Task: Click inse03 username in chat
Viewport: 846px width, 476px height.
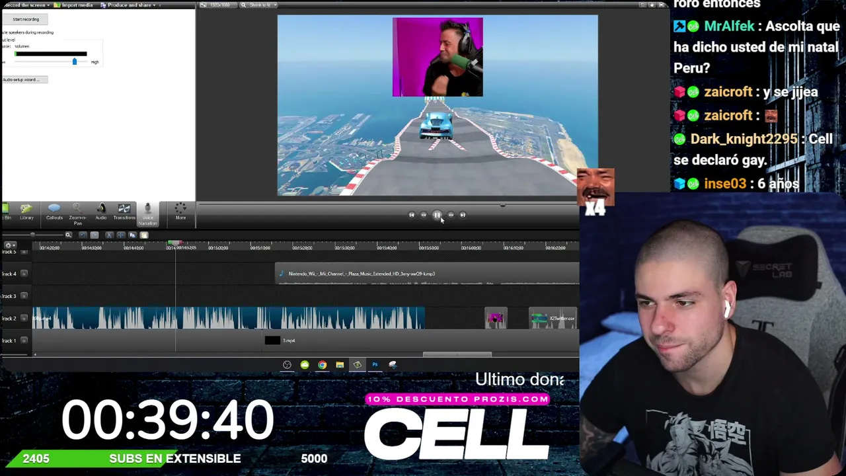Action: (725, 184)
